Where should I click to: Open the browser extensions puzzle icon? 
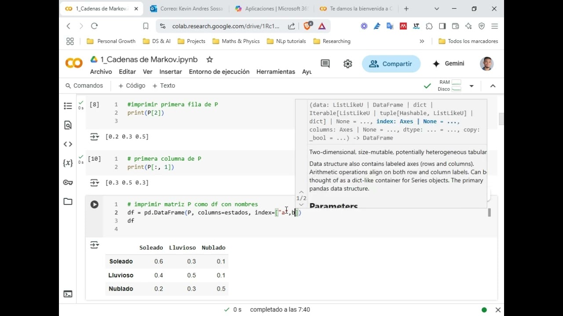click(x=429, y=26)
